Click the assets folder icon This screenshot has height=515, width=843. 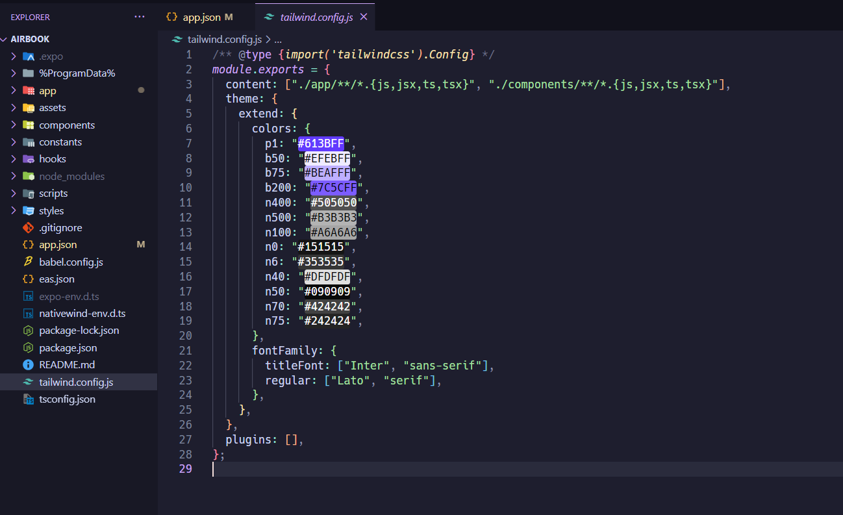point(28,108)
